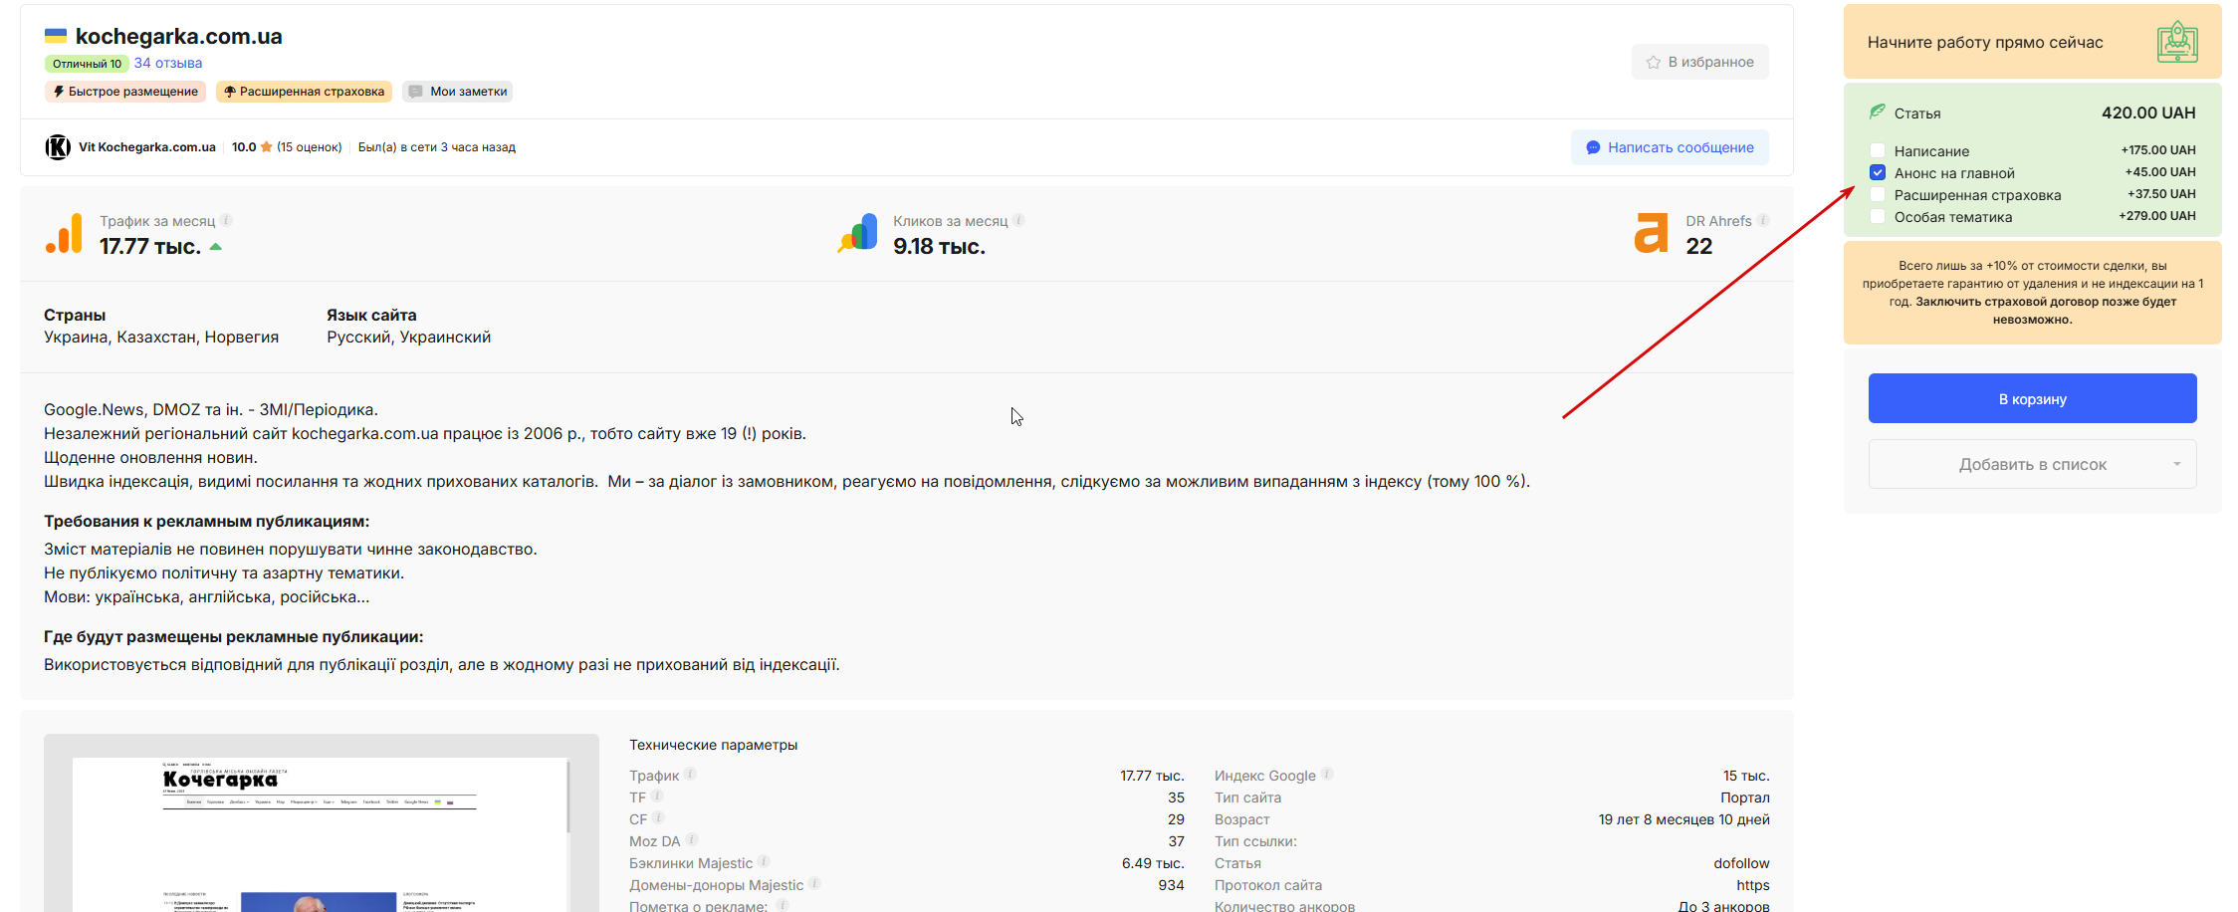Click the green leaf icon next to Статья
The height and width of the screenshot is (912, 2238).
coord(1878,112)
